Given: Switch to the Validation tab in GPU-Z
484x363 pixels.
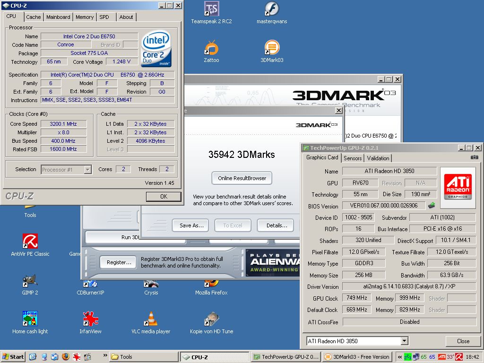Looking at the screenshot, I should 378,158.
